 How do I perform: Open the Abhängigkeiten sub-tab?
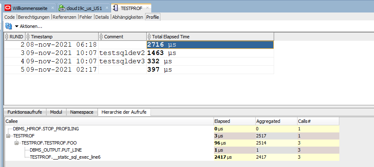coord(127,17)
